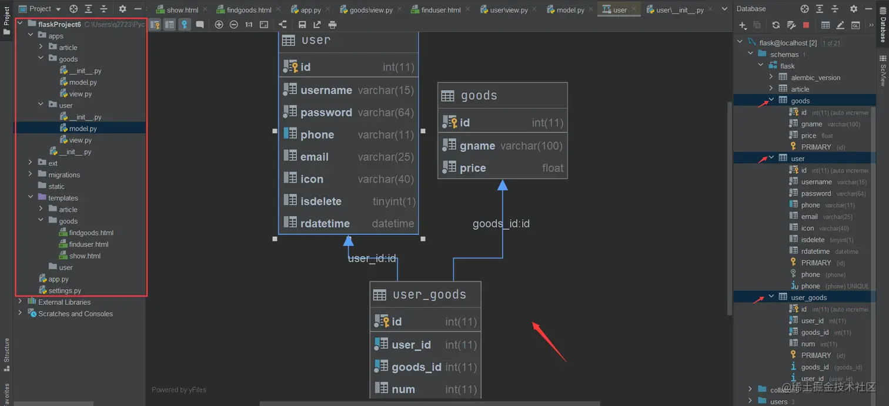The image size is (889, 406).
Task: Print the database diagram
Action: 332,25
